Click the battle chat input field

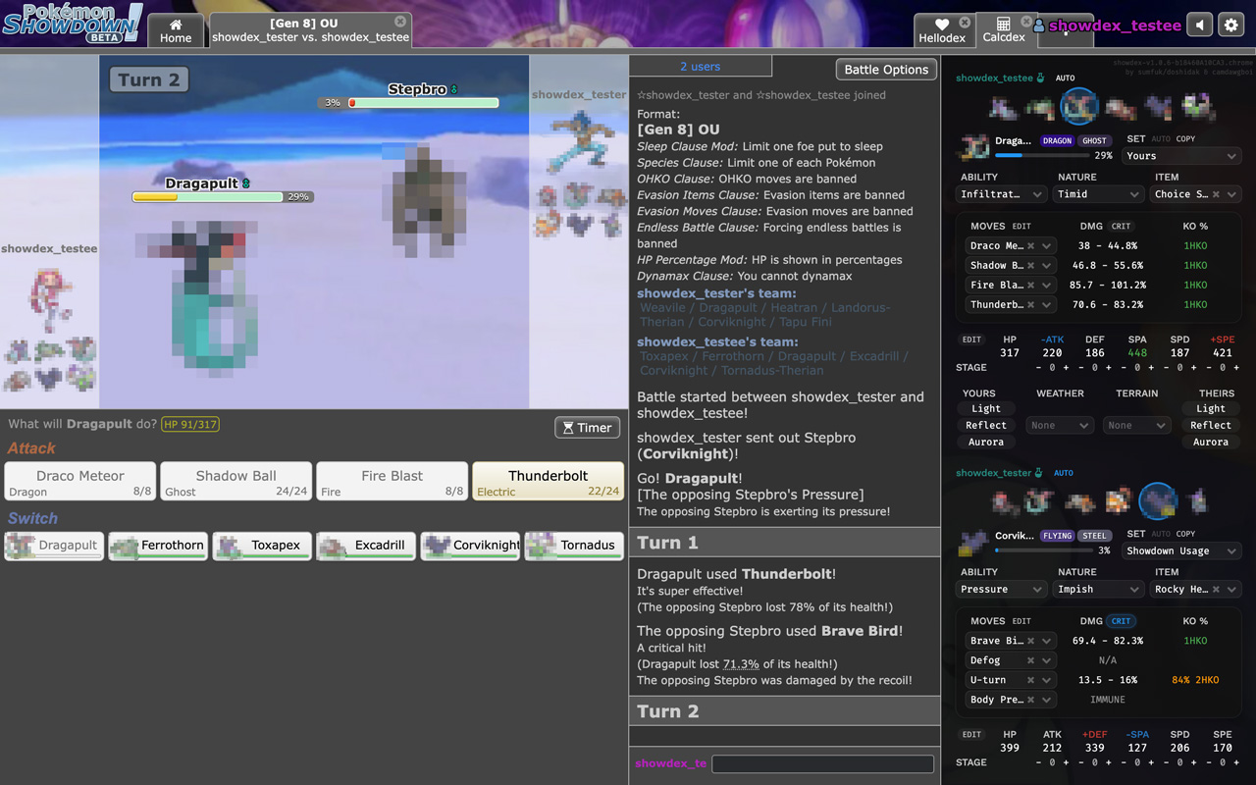point(822,763)
